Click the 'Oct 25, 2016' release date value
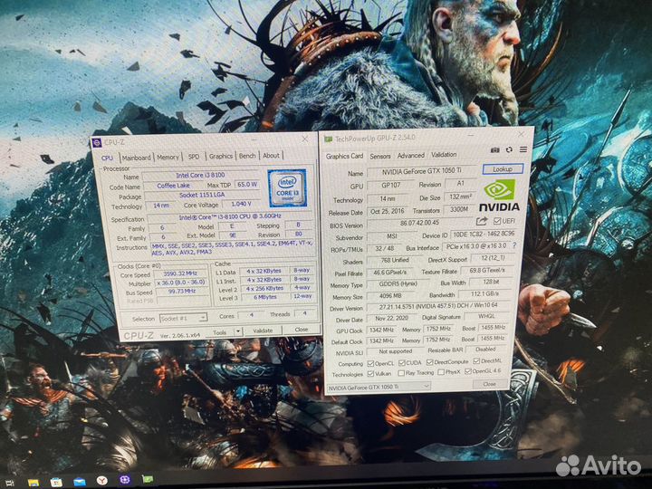Image resolution: width=652 pixels, height=489 pixels. pyautogui.click(x=388, y=211)
